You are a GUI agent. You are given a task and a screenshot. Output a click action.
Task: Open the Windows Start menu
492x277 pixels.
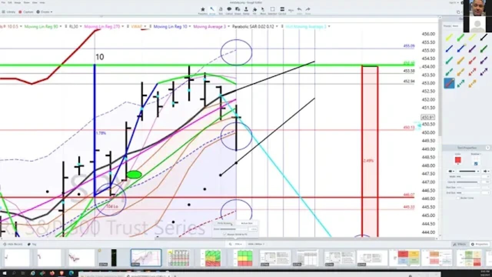point(5,273)
